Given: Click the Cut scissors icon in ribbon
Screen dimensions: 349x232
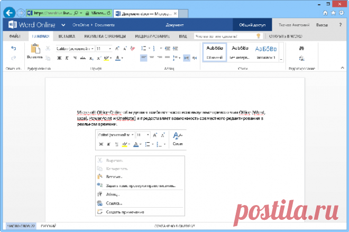Looking at the screenshot, I should tap(48, 48).
